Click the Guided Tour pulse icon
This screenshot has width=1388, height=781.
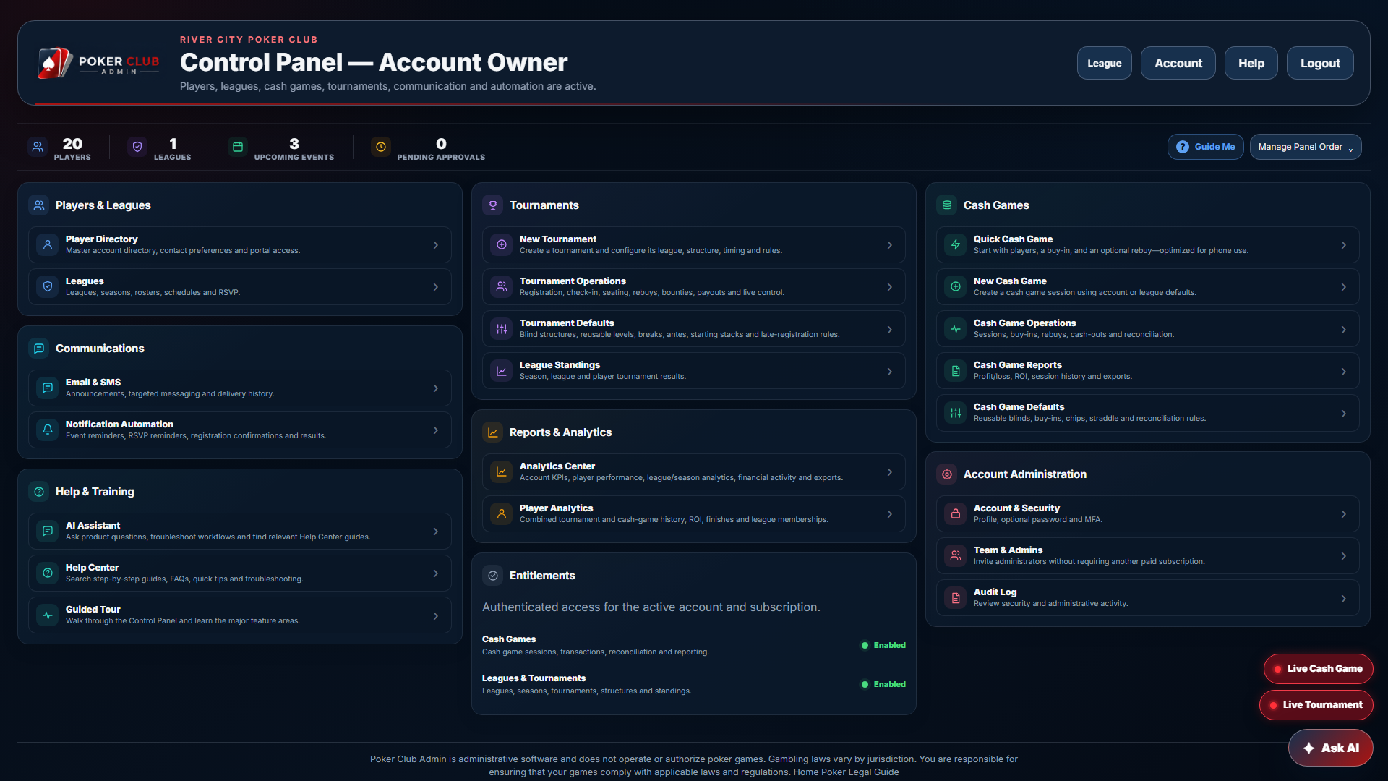48,615
